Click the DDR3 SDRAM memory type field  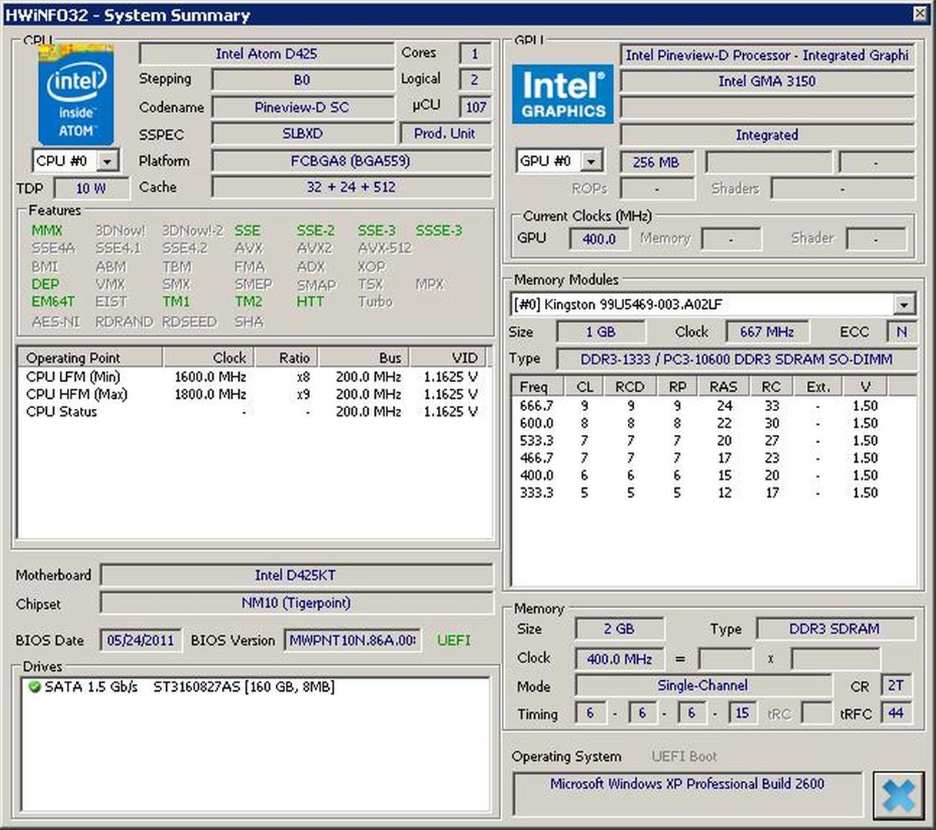tap(835, 629)
